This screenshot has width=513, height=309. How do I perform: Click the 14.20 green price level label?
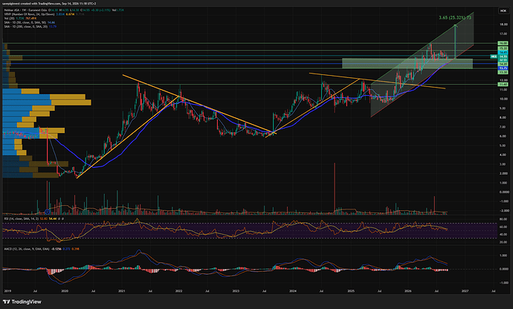(503, 64)
